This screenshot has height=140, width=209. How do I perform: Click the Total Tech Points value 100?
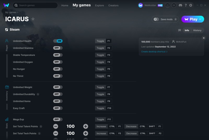click(71, 133)
